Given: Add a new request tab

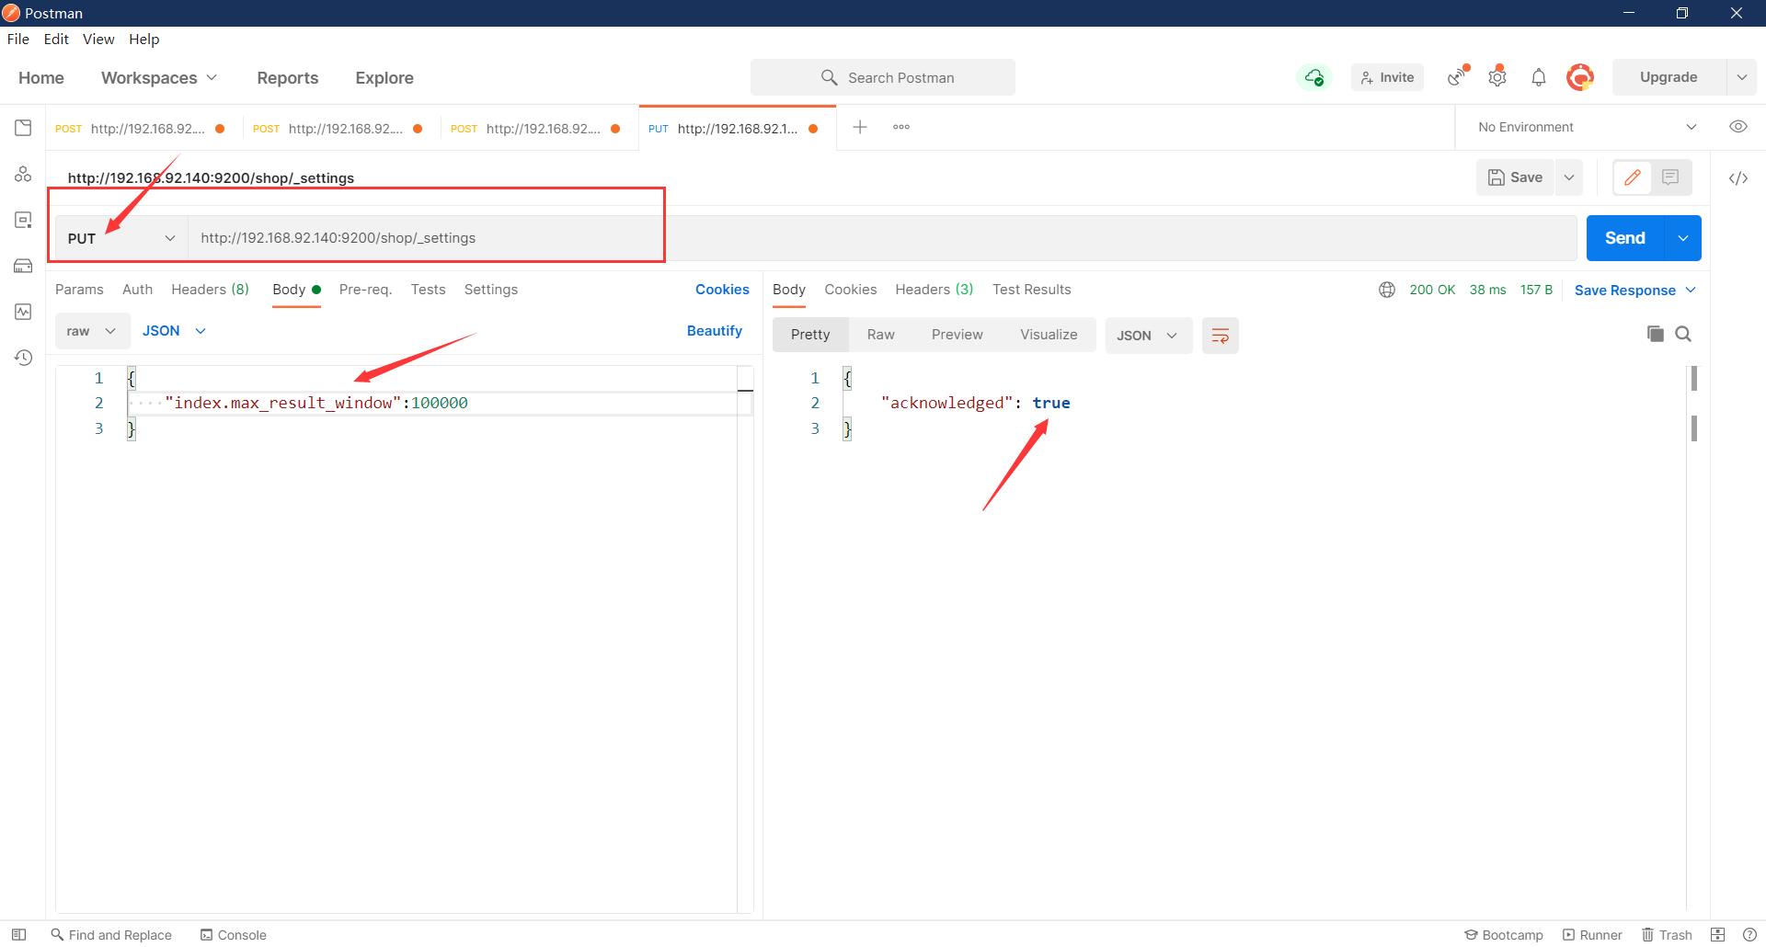Looking at the screenshot, I should pyautogui.click(x=860, y=127).
